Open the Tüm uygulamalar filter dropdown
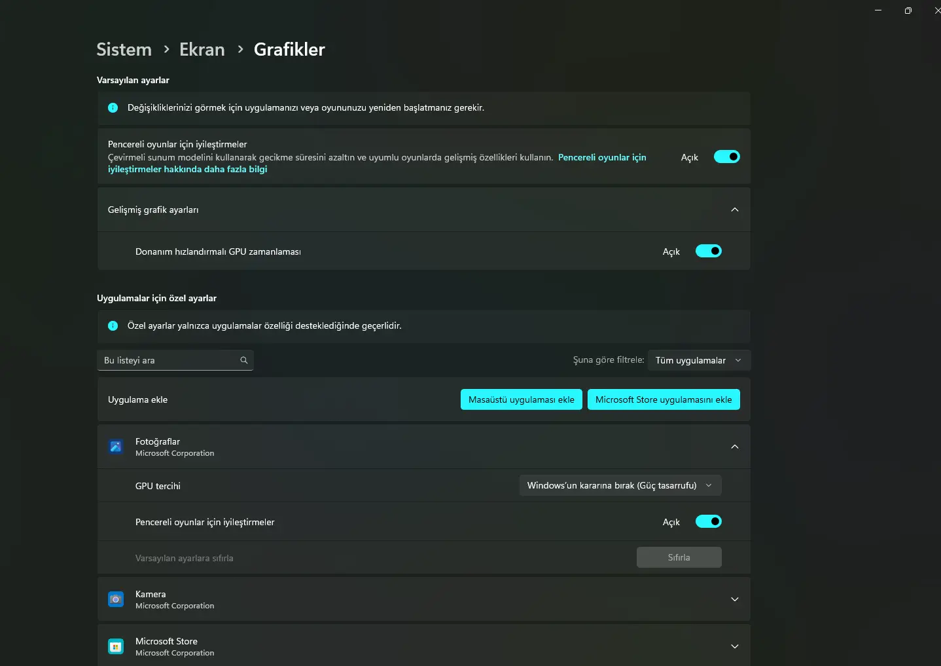Viewport: 941px width, 666px height. pos(699,360)
